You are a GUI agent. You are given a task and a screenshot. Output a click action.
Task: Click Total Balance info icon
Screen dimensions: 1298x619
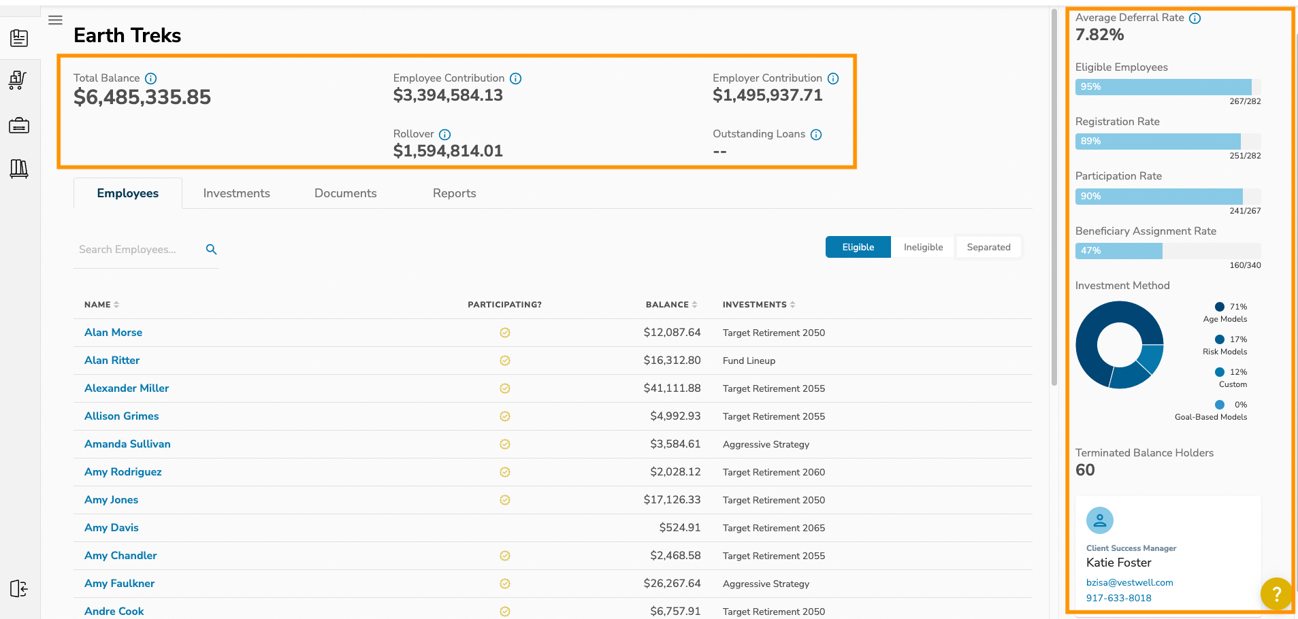151,79
